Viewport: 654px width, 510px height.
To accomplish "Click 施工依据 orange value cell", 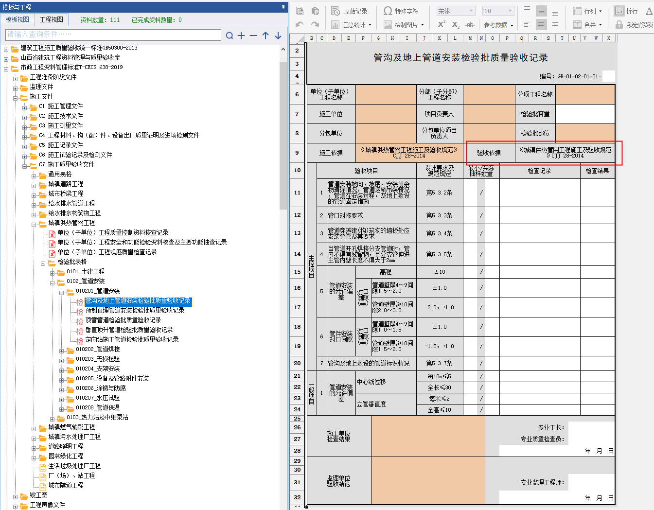I will pyautogui.click(x=409, y=153).
